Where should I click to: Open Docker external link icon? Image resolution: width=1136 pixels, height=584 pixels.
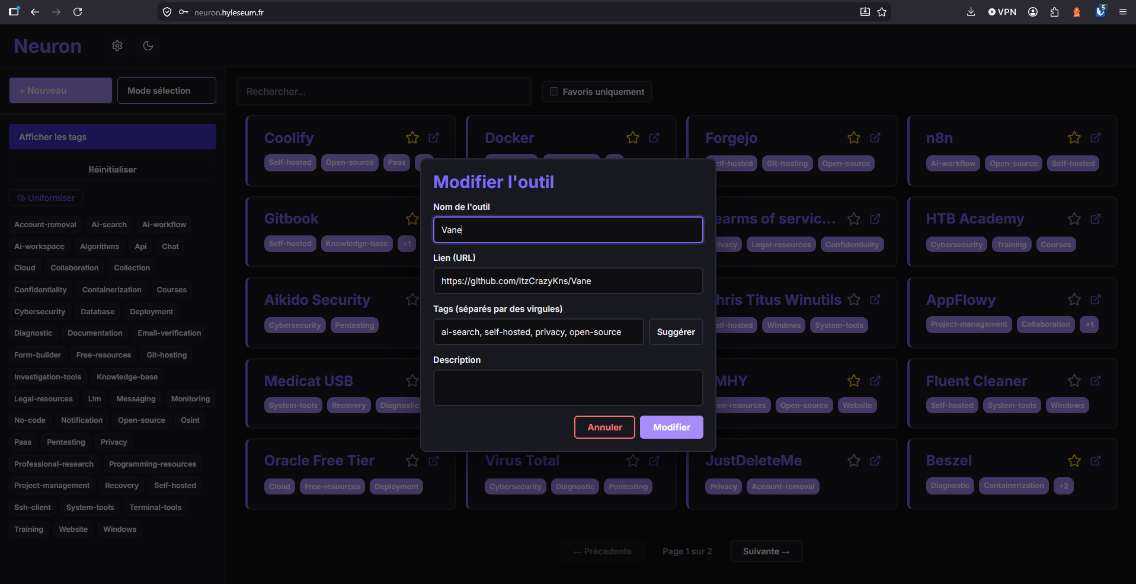pyautogui.click(x=654, y=138)
